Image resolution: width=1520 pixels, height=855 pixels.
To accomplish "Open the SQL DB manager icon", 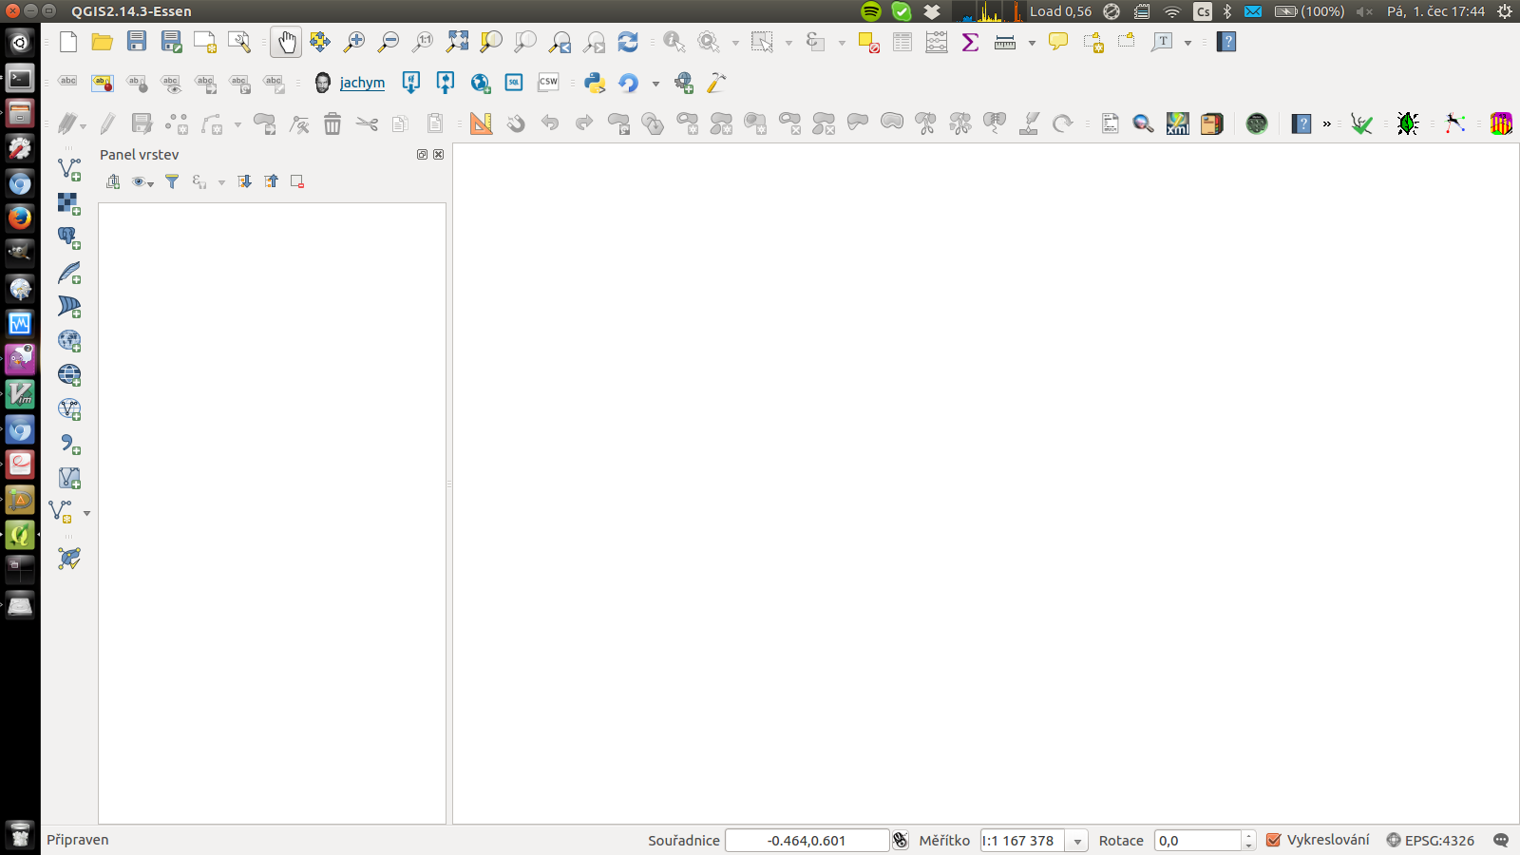I will click(x=514, y=83).
